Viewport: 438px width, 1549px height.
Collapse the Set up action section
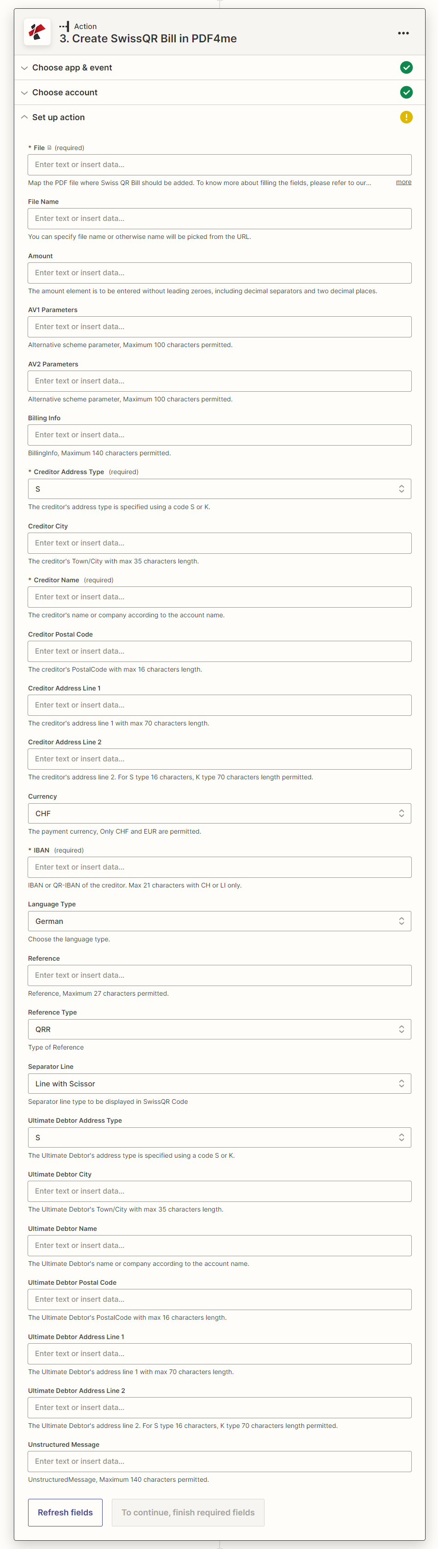click(x=25, y=117)
